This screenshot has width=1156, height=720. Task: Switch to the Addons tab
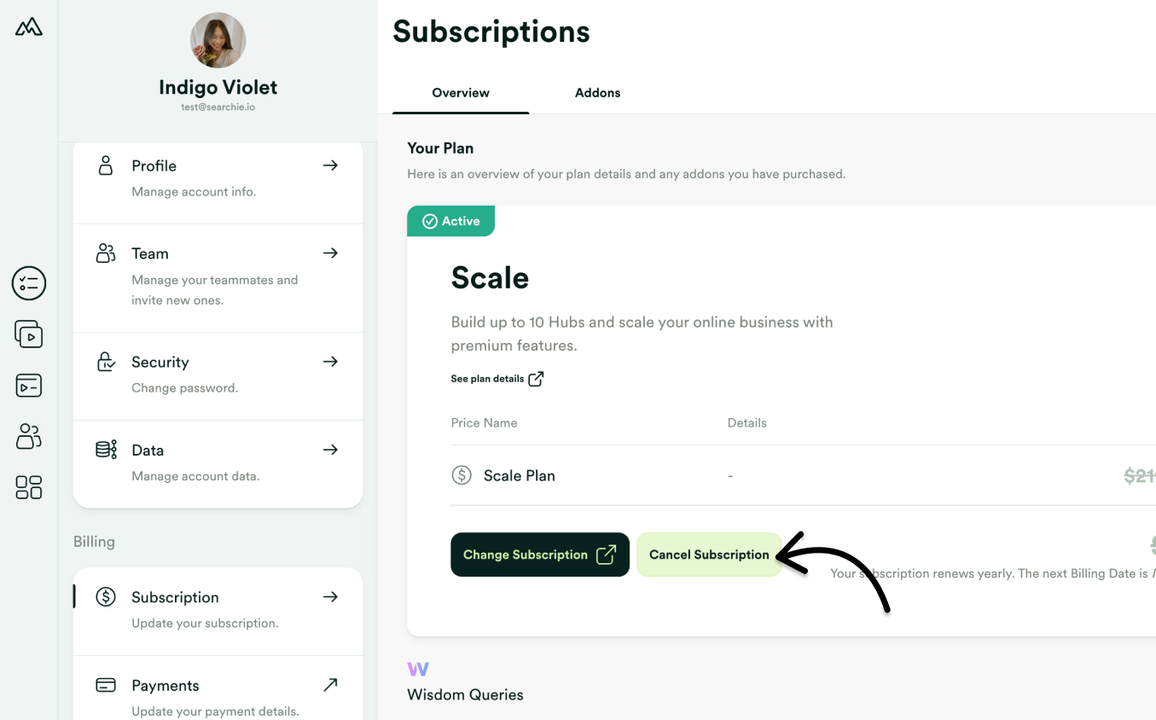[x=597, y=92]
